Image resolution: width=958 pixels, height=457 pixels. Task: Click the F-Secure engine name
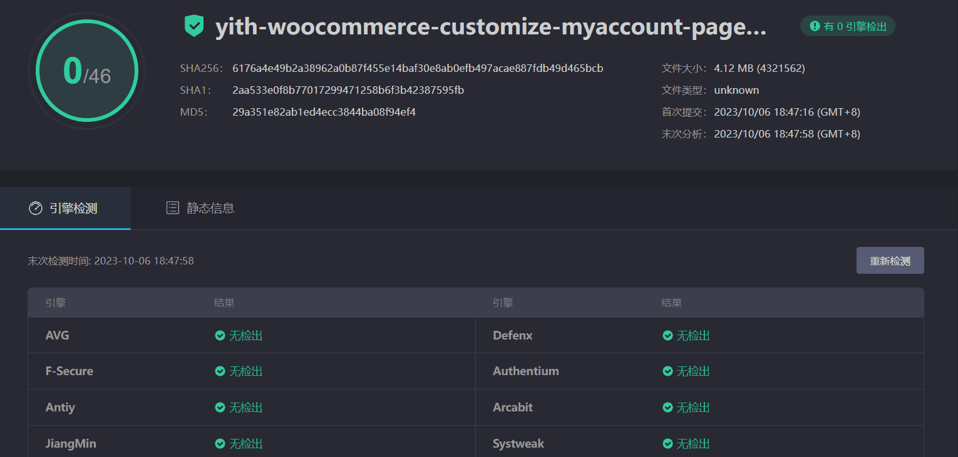70,371
